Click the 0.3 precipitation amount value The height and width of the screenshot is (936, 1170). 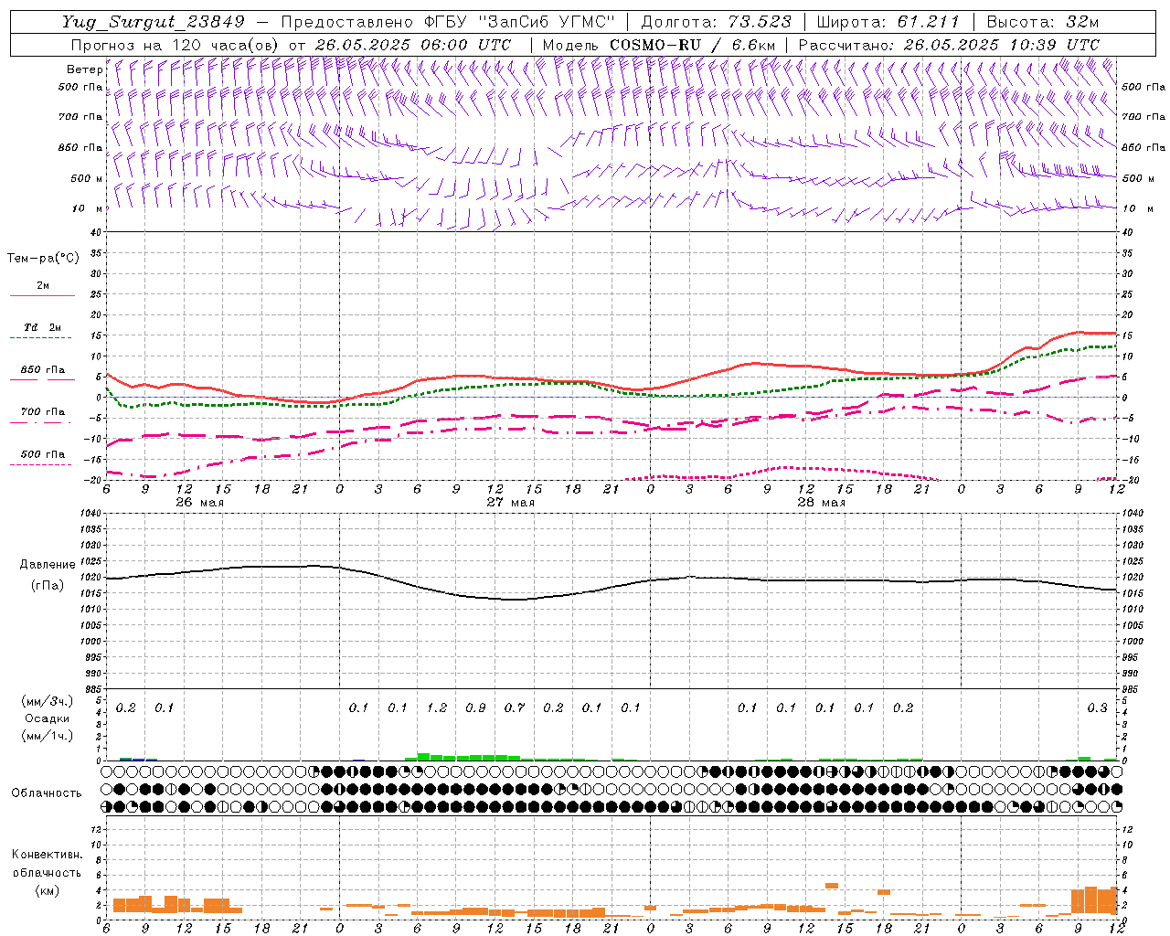point(1097,707)
